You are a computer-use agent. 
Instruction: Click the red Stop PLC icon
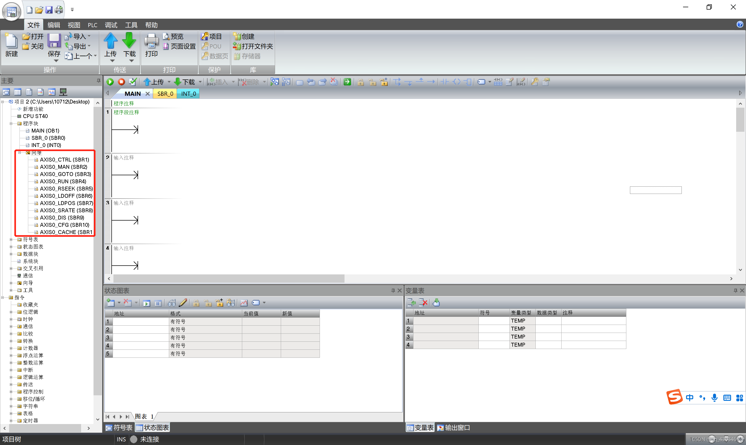click(121, 82)
